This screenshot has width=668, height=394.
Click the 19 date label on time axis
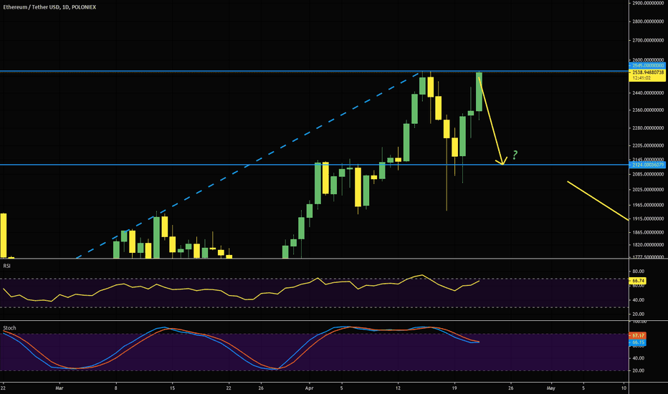pyautogui.click(x=454, y=388)
